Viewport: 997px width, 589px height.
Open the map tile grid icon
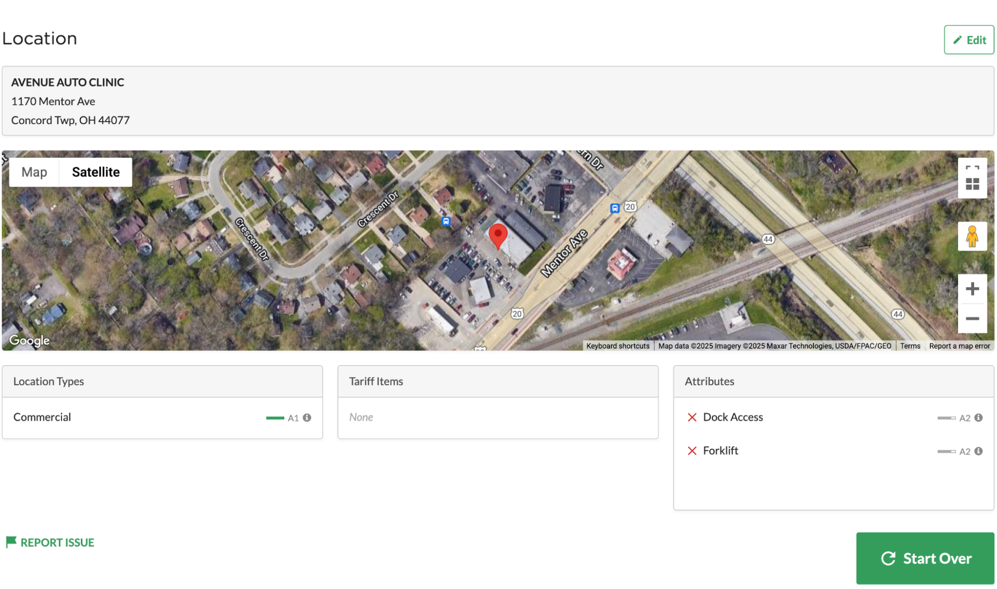point(972,185)
